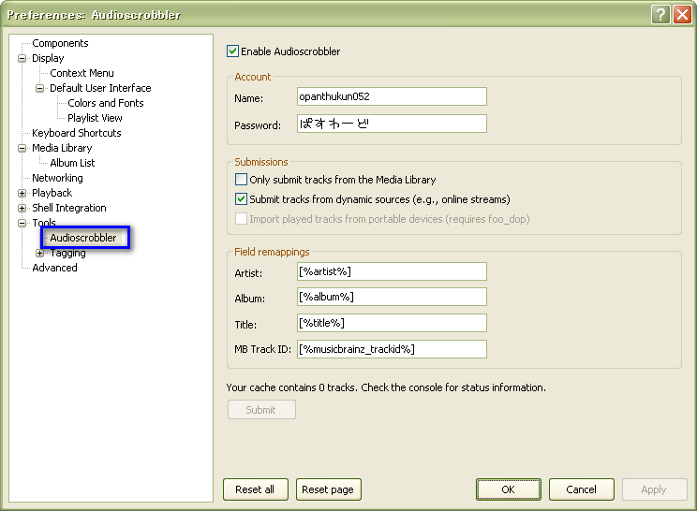
Task: Select Shell Integration tree item label
Action: click(x=69, y=208)
